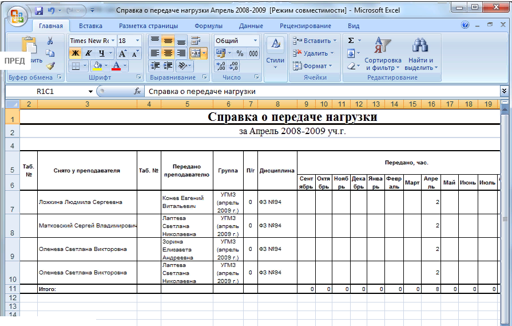Click the AutoSum sigma icon
Image resolution: width=512 pixels, height=326 pixels.
click(351, 41)
